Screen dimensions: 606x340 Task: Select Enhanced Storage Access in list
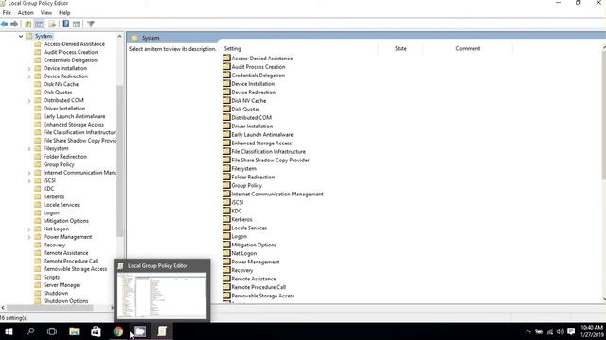point(261,143)
